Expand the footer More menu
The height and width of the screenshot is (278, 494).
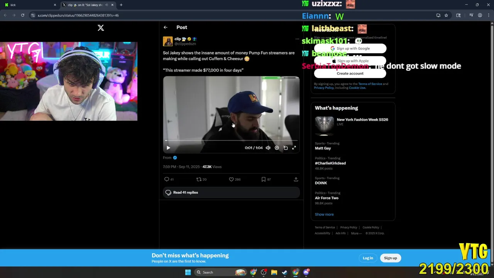(356, 233)
